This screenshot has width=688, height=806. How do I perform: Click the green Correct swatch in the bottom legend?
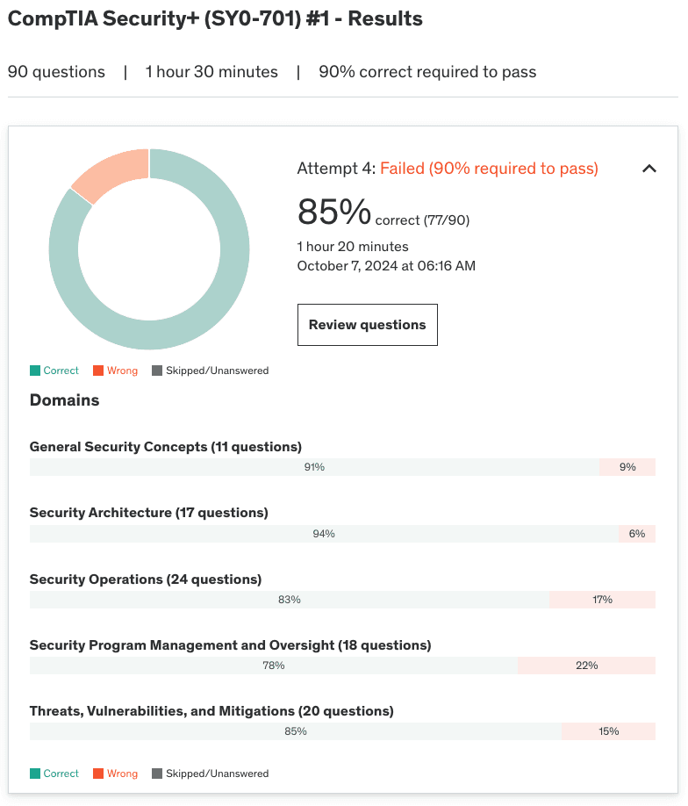(35, 774)
